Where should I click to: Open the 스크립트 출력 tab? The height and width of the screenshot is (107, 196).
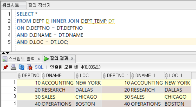tap(21, 59)
